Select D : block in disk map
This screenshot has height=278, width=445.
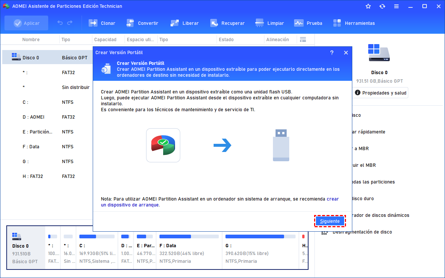click(126, 248)
